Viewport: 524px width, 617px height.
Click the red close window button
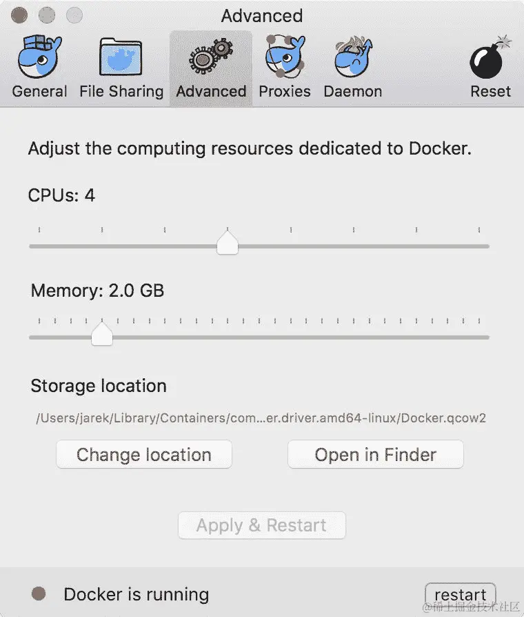[x=21, y=14]
